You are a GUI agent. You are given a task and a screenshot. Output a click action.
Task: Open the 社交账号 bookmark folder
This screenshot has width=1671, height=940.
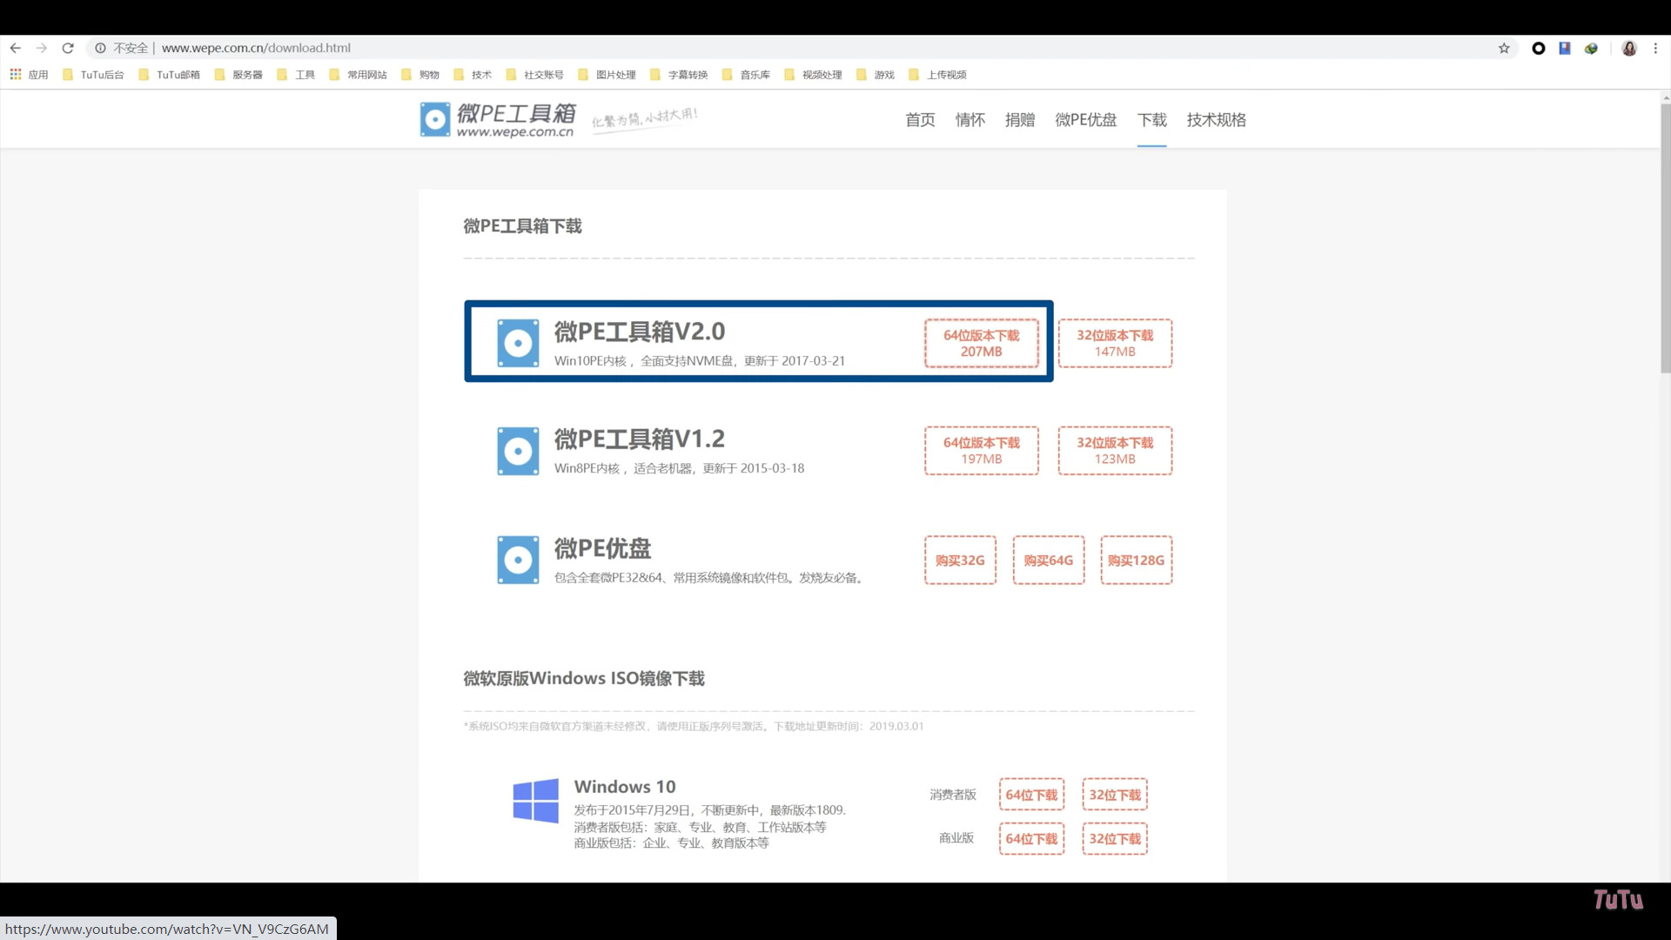(x=534, y=75)
